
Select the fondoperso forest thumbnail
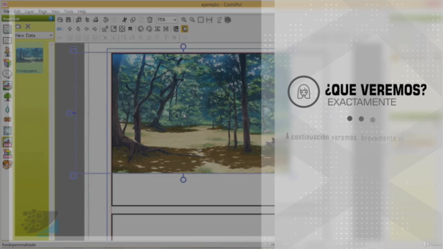(29, 58)
